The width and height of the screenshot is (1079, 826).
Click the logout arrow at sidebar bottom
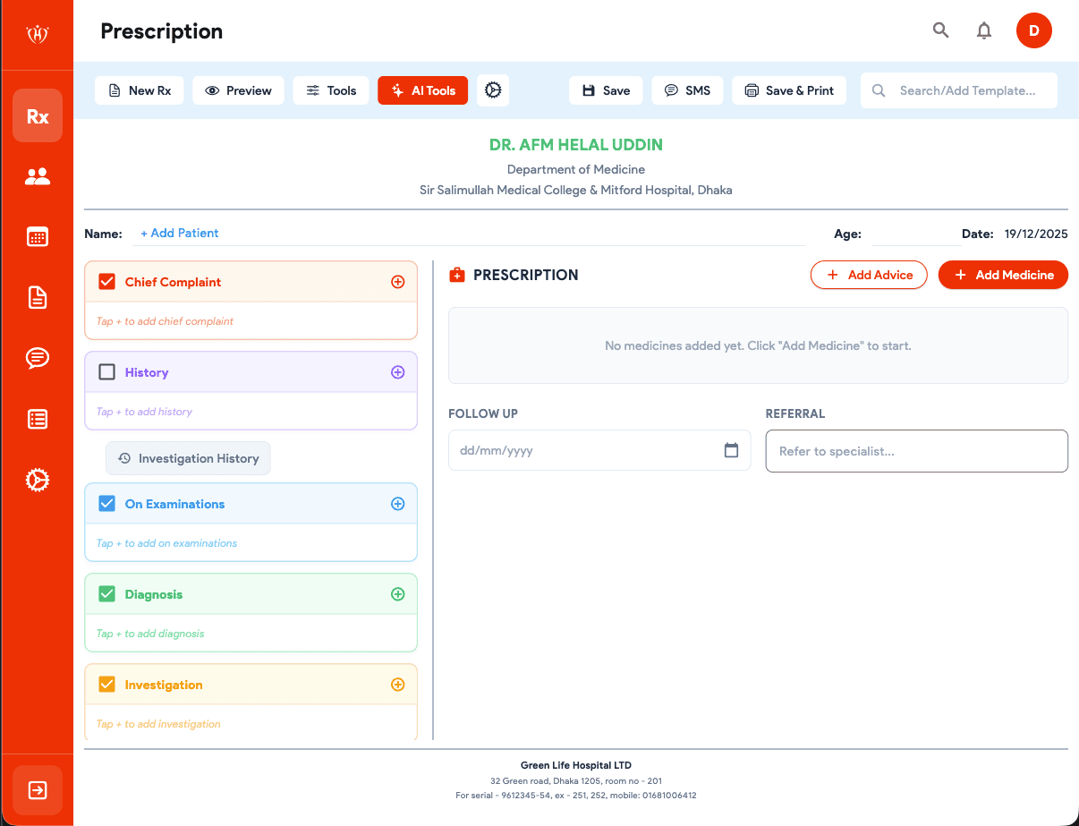tap(37, 790)
